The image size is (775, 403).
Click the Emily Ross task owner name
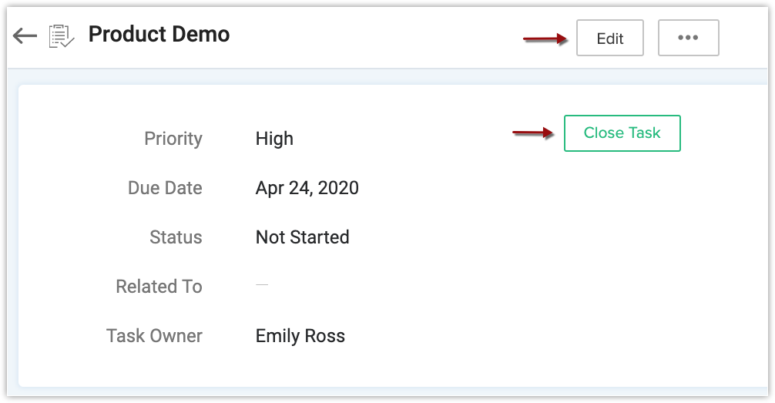[300, 336]
